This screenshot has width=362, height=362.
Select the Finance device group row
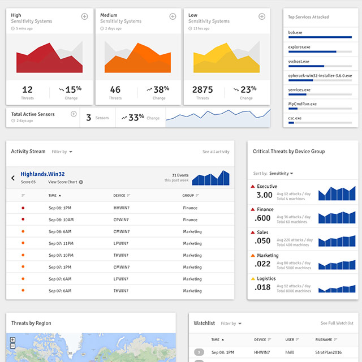pos(303,216)
